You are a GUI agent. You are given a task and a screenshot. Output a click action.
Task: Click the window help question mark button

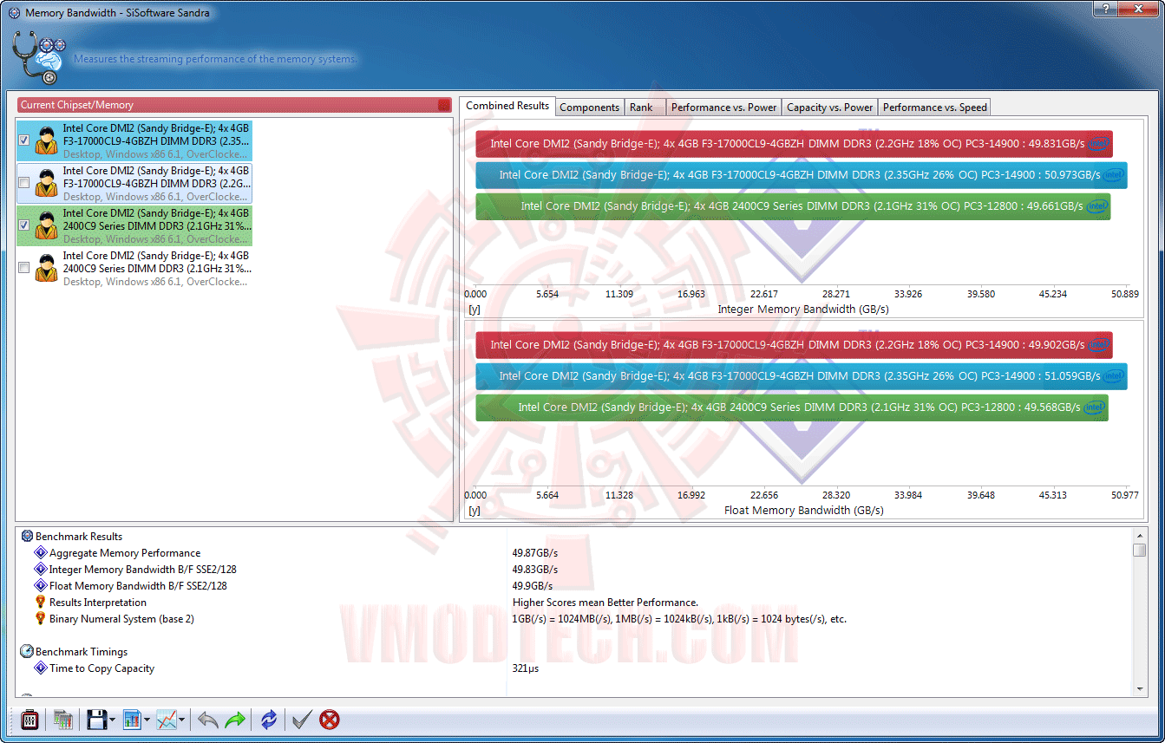click(x=1106, y=8)
